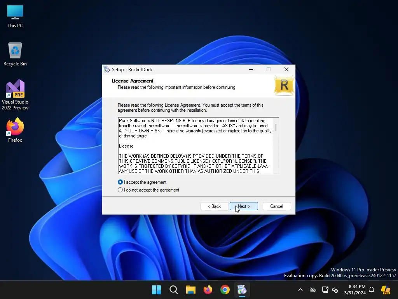The width and height of the screenshot is (398, 299).
Task: Open the network display tray icon
Action: tap(325, 290)
